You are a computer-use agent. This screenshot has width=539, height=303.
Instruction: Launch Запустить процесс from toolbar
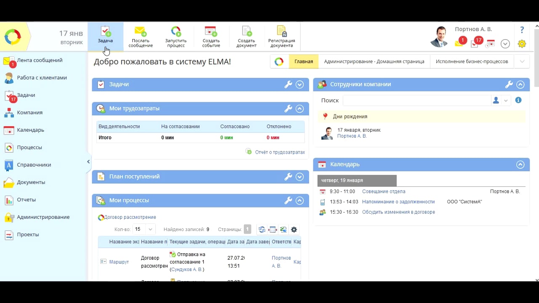tap(176, 36)
